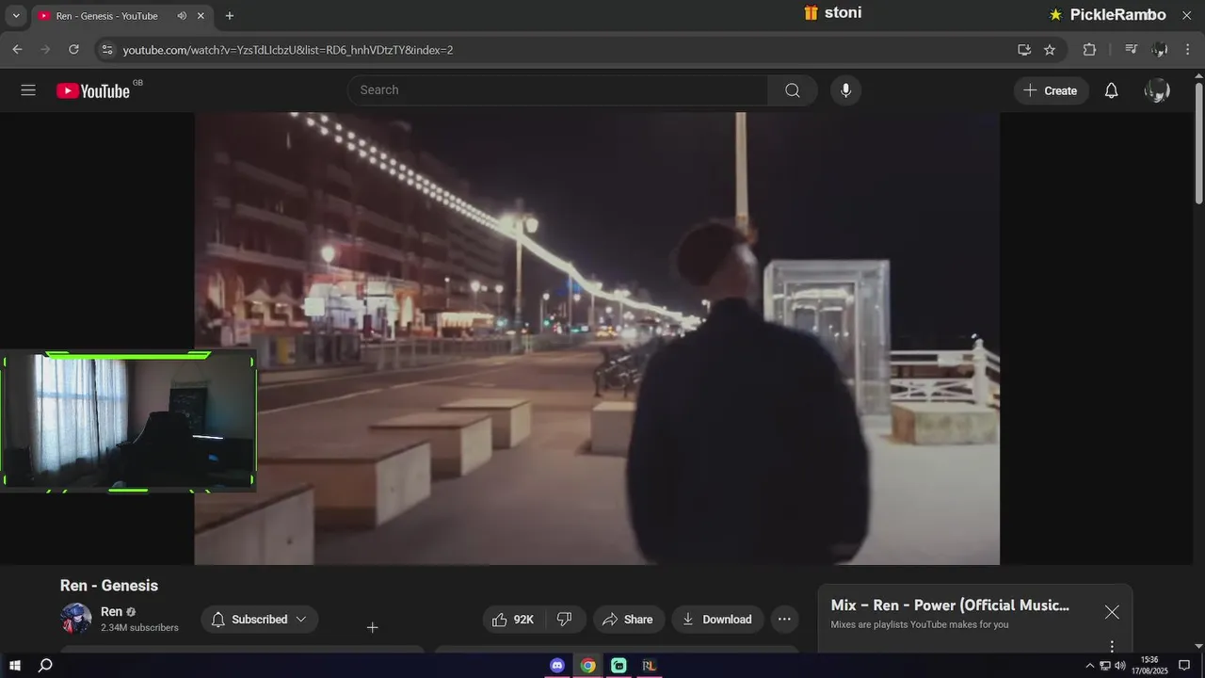Open Mix – Ren - Power playlist title
Viewport: 1205px width, 678px height.
click(x=950, y=605)
